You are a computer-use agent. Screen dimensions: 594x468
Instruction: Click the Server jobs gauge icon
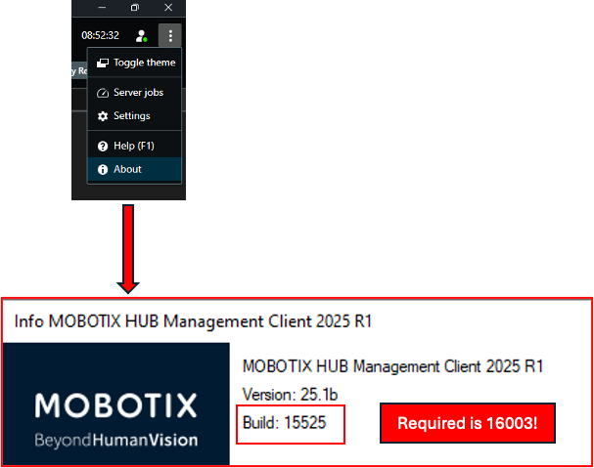[103, 93]
